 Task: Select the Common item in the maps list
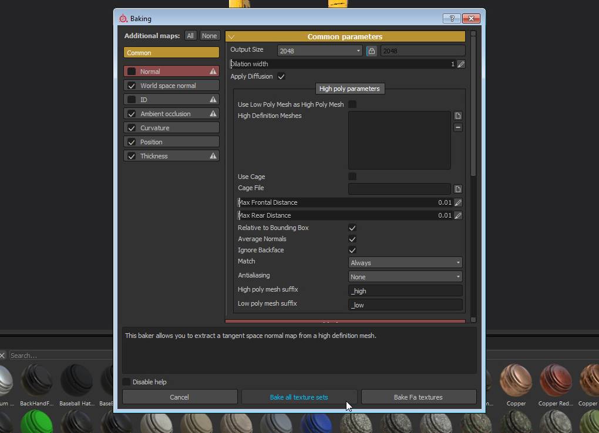(171, 53)
